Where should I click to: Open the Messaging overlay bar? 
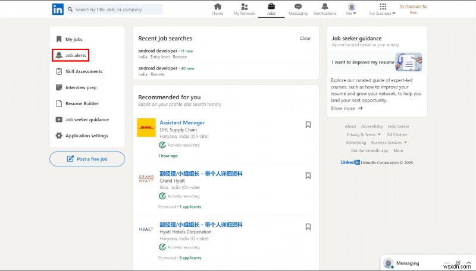coord(428,263)
